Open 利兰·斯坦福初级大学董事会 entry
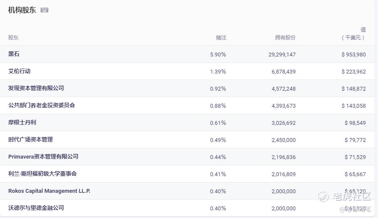Viewport: 378px width, 218px height. click(x=42, y=174)
